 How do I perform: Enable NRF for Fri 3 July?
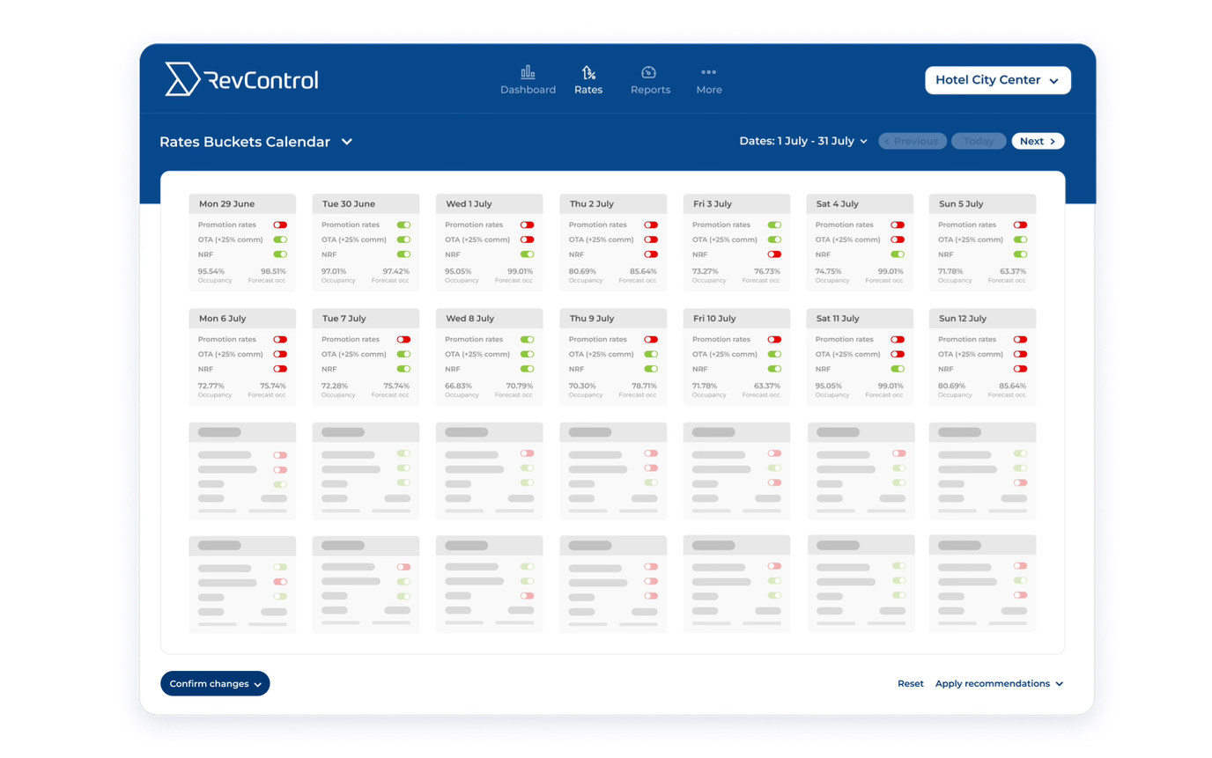click(774, 254)
